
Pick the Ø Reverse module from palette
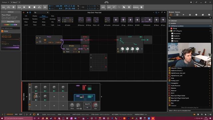tap(81, 20)
